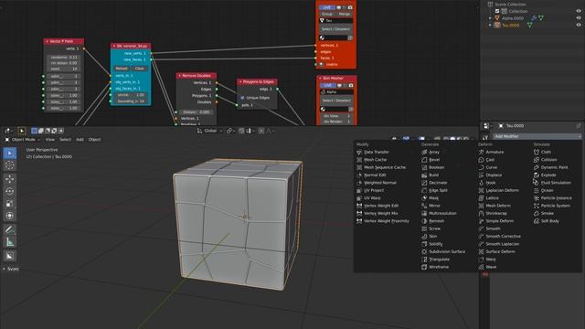Viewport: 585px width, 329px height.
Task: Click the Boolean modifier icon
Action: (424, 167)
